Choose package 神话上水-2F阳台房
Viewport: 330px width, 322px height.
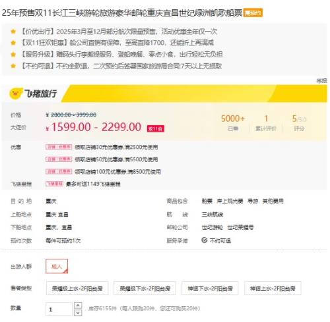coord(273,288)
